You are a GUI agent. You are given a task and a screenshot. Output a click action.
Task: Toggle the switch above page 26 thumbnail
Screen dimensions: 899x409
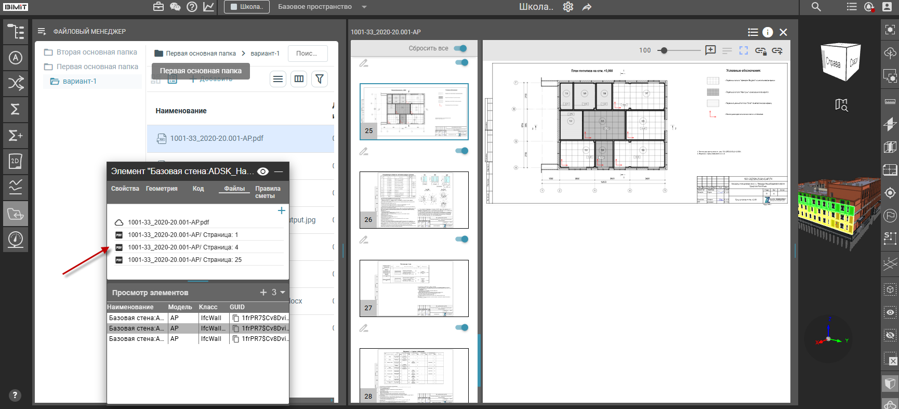click(x=462, y=151)
